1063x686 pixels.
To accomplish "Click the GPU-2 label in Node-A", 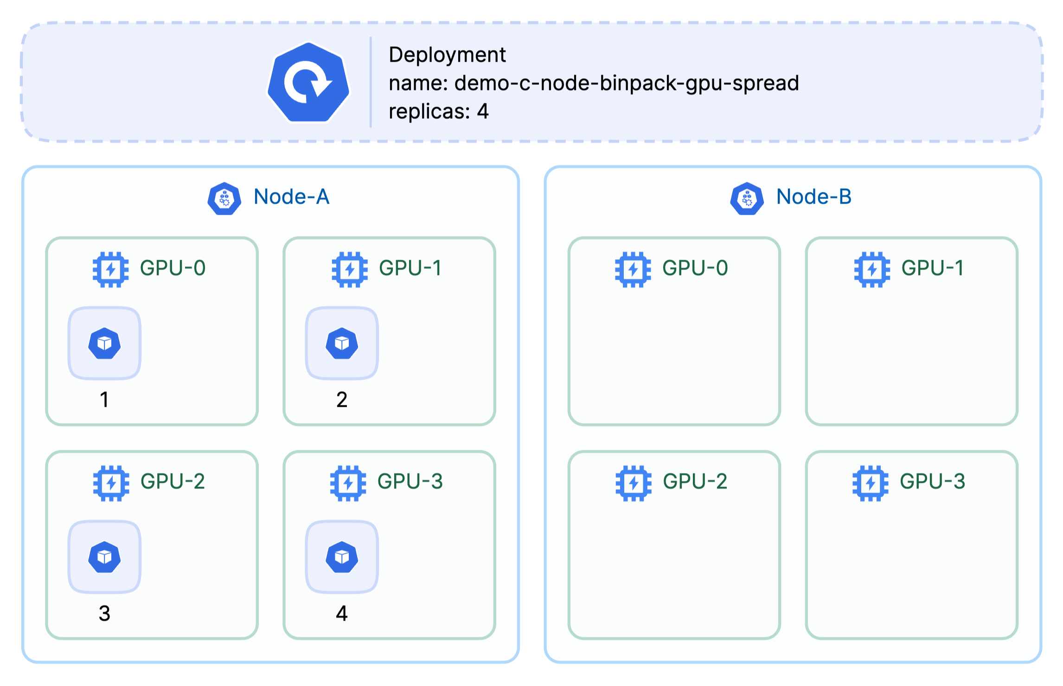I will tap(173, 481).
